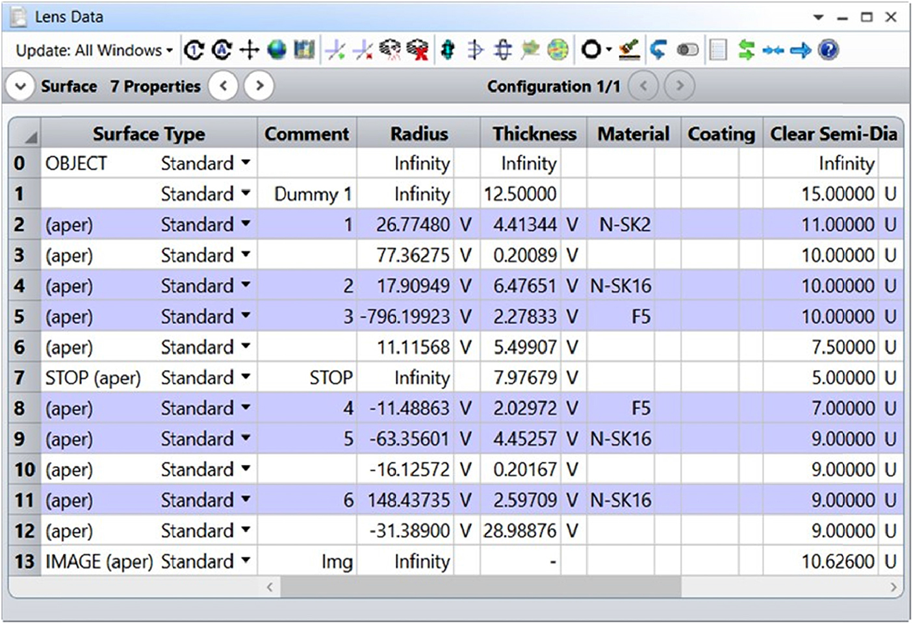Screen dimensions: 913x624
Task: Expand the Surface 7 Properties panel
Action: pyautogui.click(x=21, y=86)
